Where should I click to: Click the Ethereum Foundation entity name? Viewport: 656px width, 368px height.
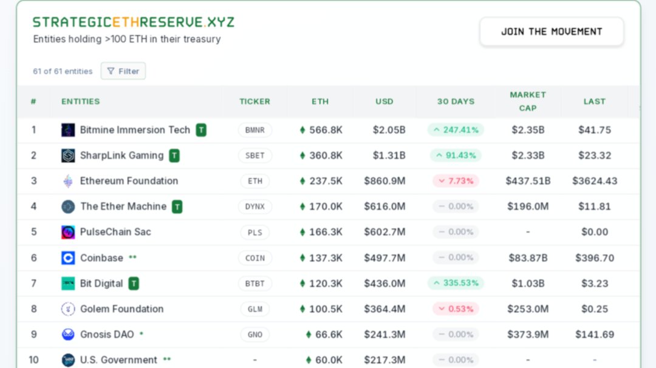[x=129, y=181]
